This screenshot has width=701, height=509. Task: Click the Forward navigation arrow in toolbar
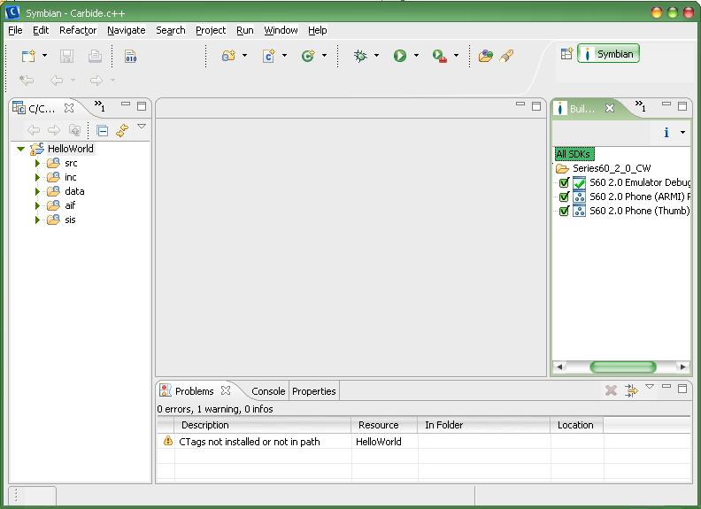pos(96,80)
